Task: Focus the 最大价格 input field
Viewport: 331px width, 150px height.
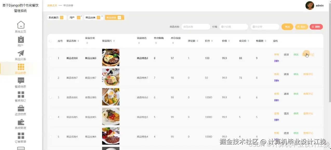Action: (x=265, y=27)
